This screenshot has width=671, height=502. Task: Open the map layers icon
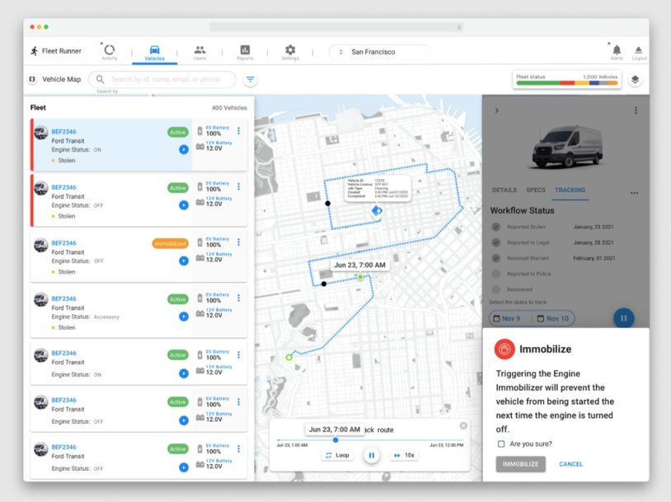tap(635, 80)
